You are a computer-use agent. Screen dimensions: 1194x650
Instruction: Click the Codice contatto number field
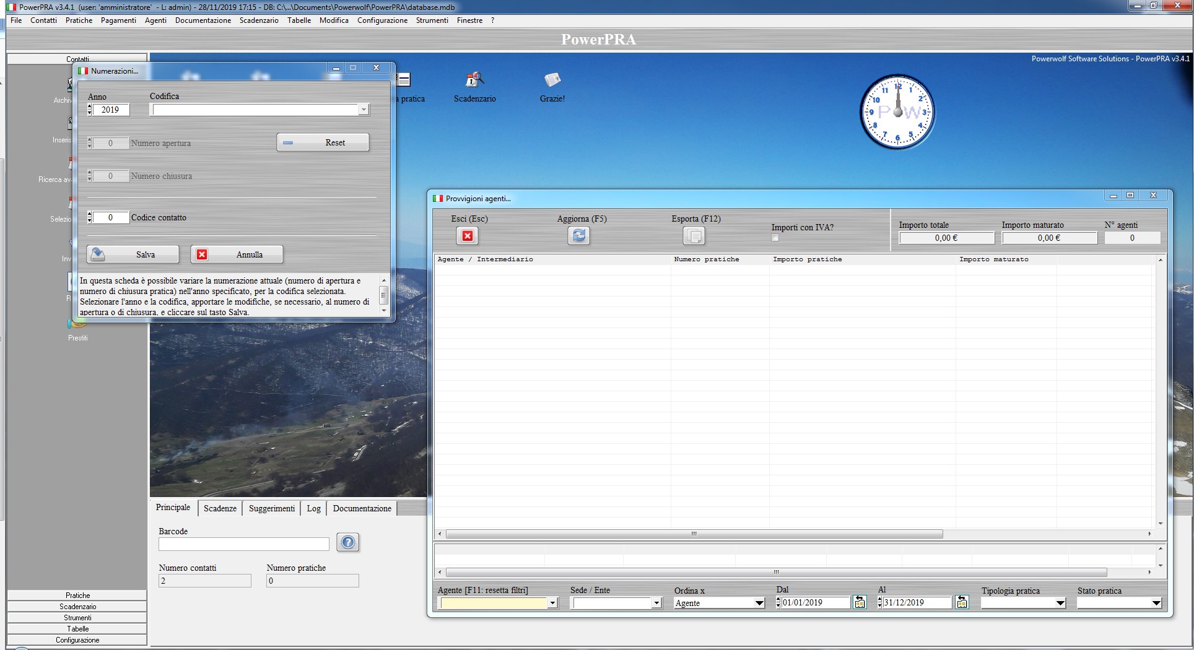tap(111, 217)
